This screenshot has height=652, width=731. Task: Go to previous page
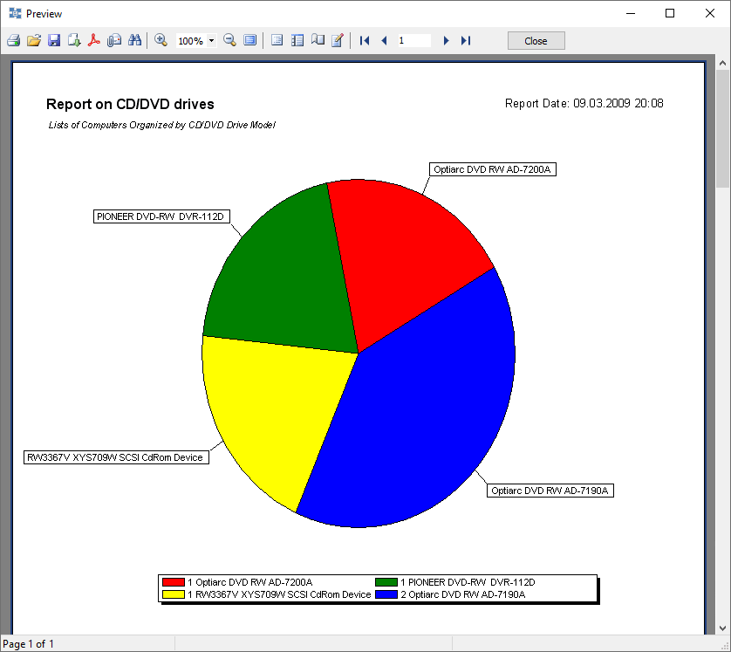pos(384,40)
